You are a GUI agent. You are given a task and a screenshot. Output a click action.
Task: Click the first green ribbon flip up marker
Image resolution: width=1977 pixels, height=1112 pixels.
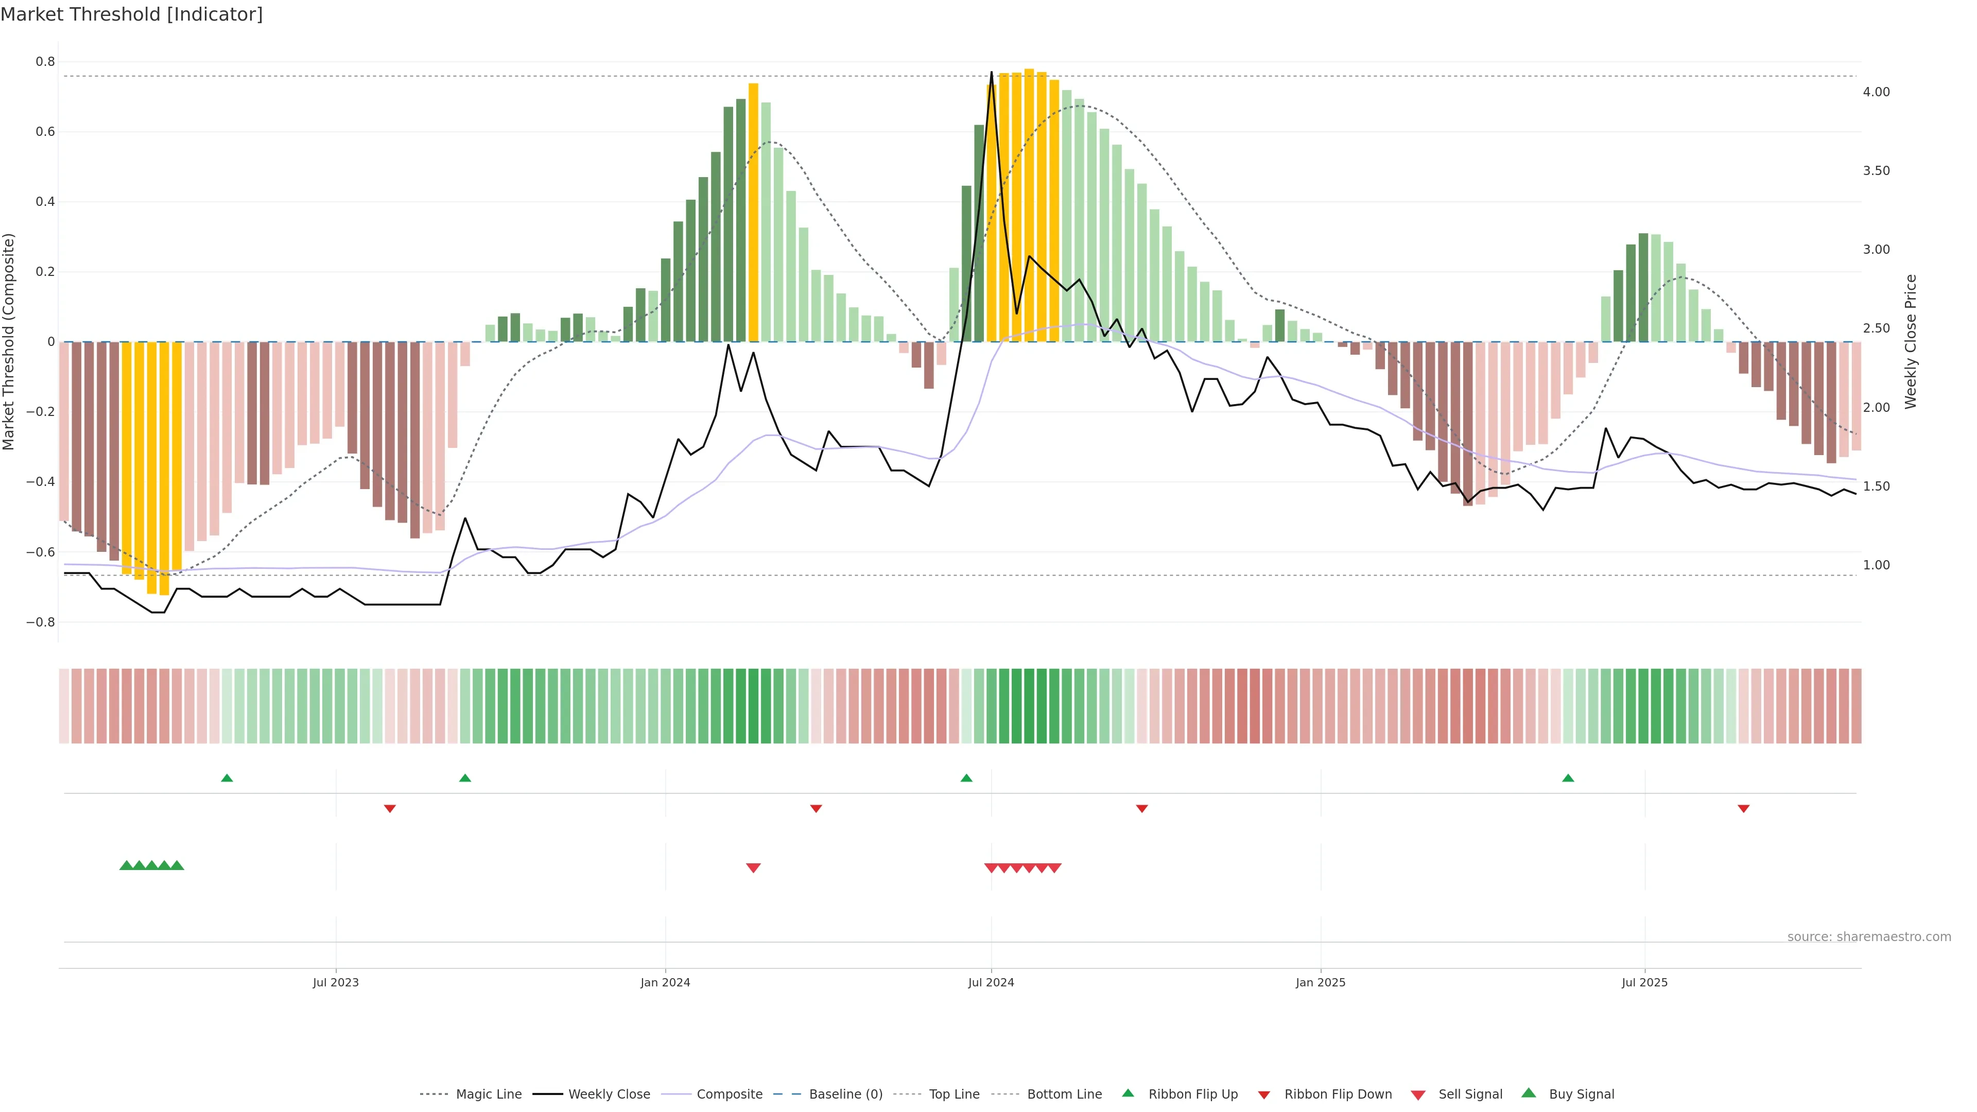point(227,778)
